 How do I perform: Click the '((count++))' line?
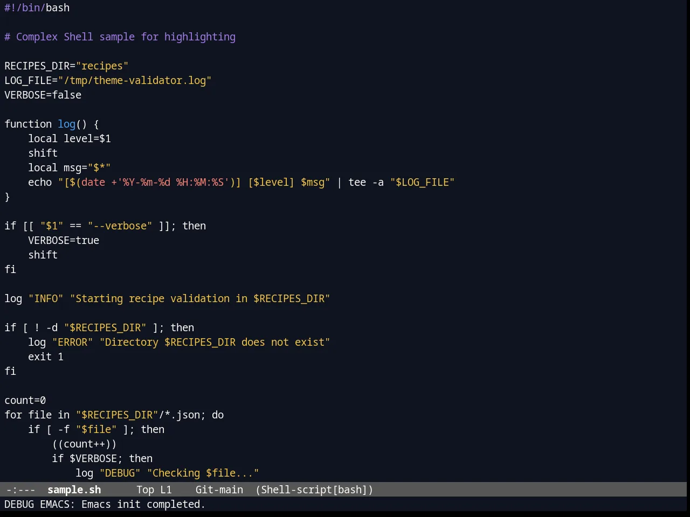[85, 444]
